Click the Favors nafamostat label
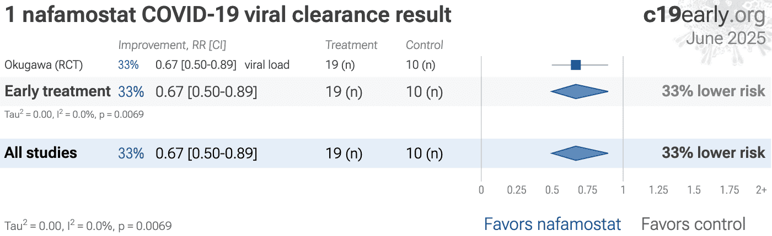The height and width of the screenshot is (236, 772). pyautogui.click(x=553, y=224)
